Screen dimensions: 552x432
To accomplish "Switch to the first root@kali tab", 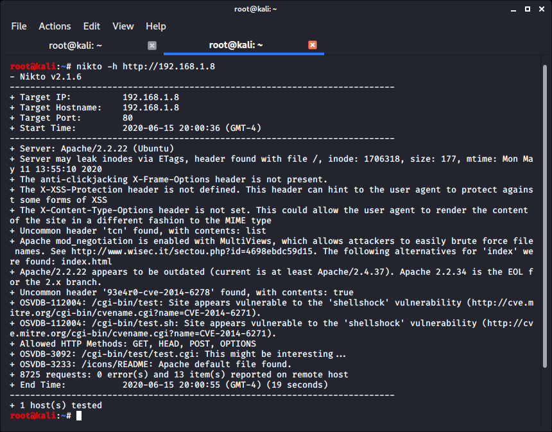I will click(76, 45).
